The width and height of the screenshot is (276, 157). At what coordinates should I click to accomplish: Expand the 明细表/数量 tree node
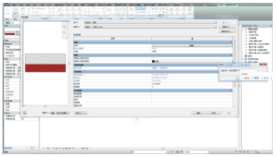(243, 59)
